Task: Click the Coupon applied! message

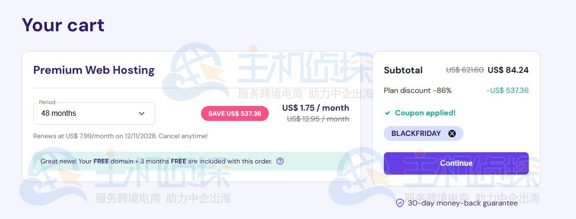Action: [425, 113]
